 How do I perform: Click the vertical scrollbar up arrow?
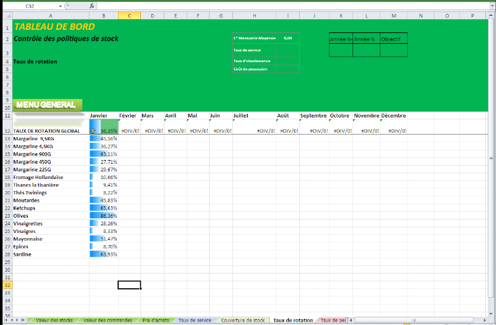click(x=492, y=15)
